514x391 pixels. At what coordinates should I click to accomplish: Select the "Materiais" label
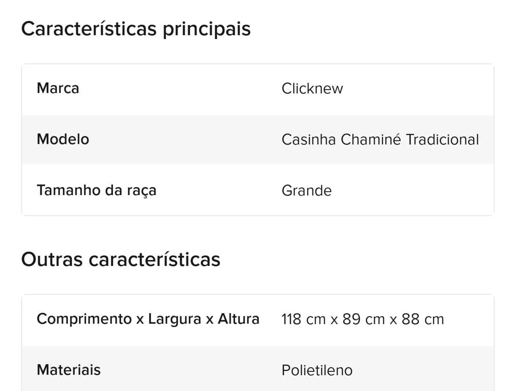coord(69,370)
